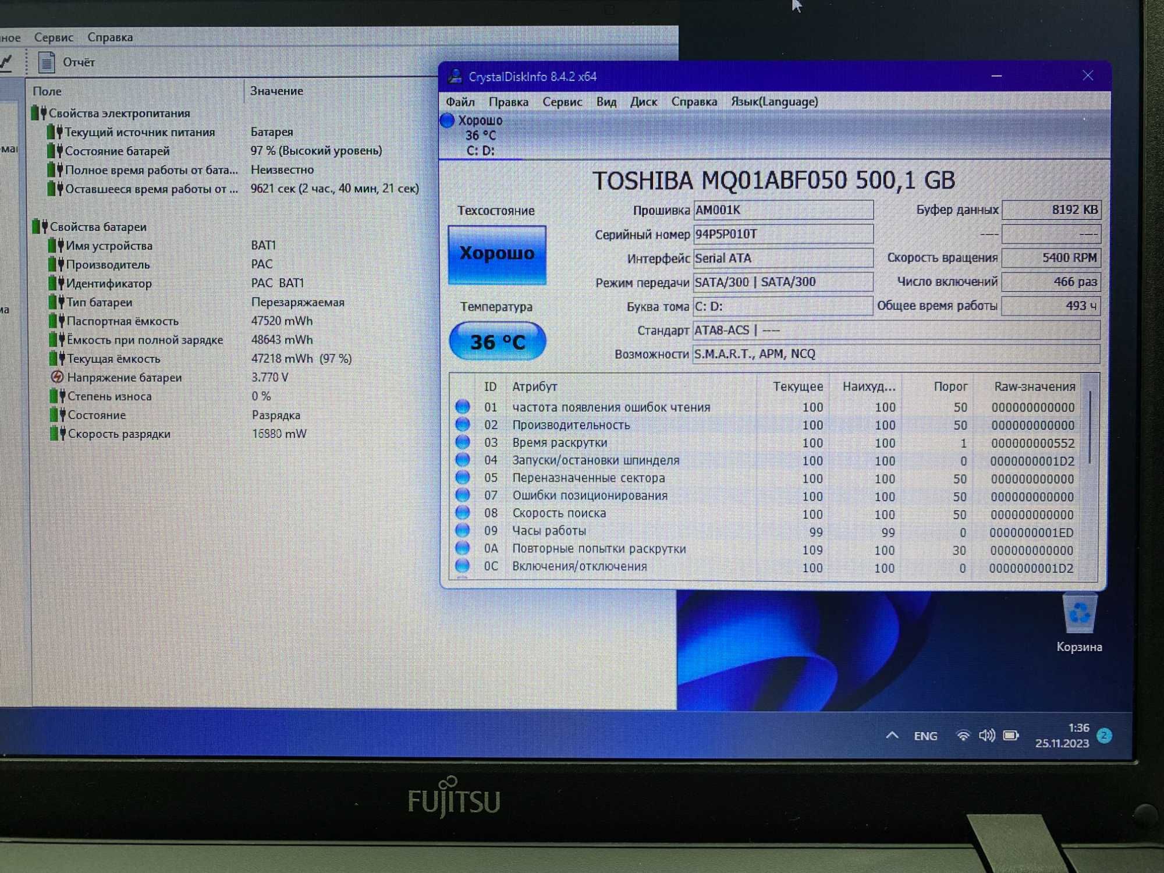Click the Общее время работы value 493 ч
This screenshot has height=873, width=1164.
[x=1051, y=306]
